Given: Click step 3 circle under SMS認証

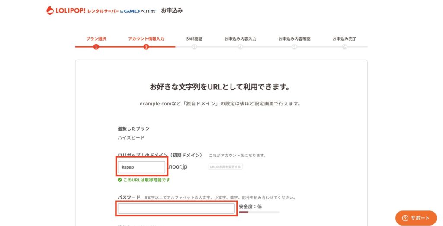Looking at the screenshot, I should tap(194, 47).
